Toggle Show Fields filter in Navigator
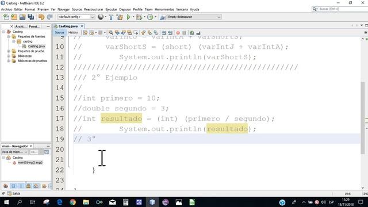Image resolution: width=368 pixels, height=207 pixels. tap(13, 186)
